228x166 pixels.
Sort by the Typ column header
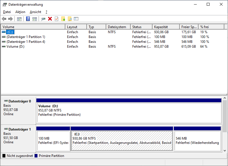(x=97, y=27)
